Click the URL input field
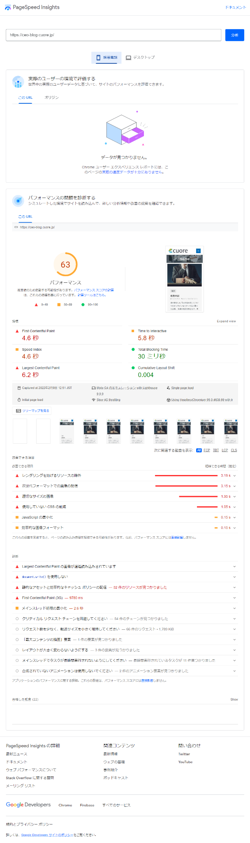Viewport: 250px width, 843px height. (113, 35)
